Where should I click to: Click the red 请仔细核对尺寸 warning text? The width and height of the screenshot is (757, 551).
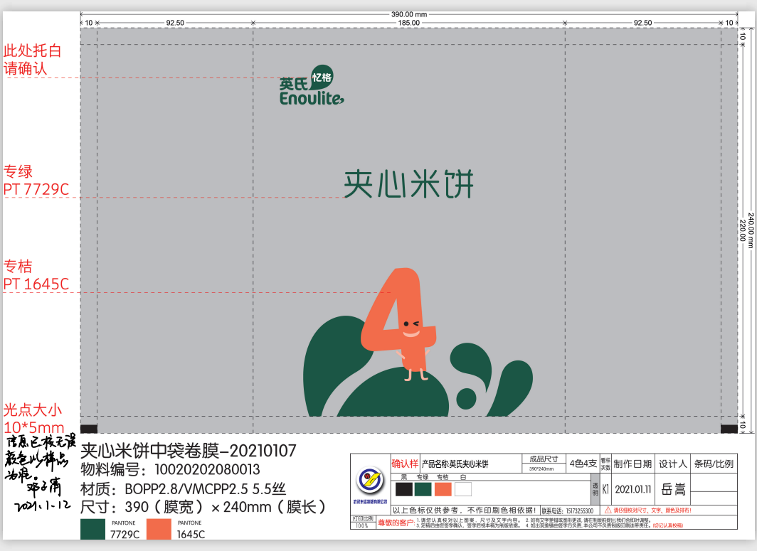click(652, 510)
